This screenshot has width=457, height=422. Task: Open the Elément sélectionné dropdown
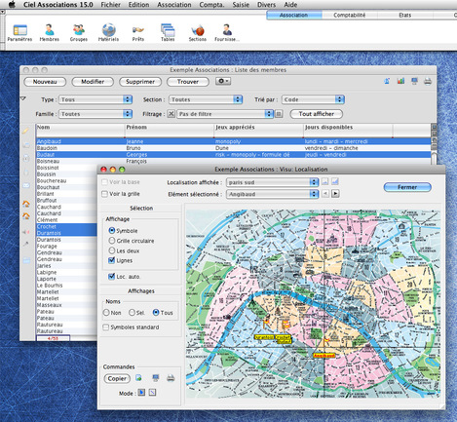272,194
